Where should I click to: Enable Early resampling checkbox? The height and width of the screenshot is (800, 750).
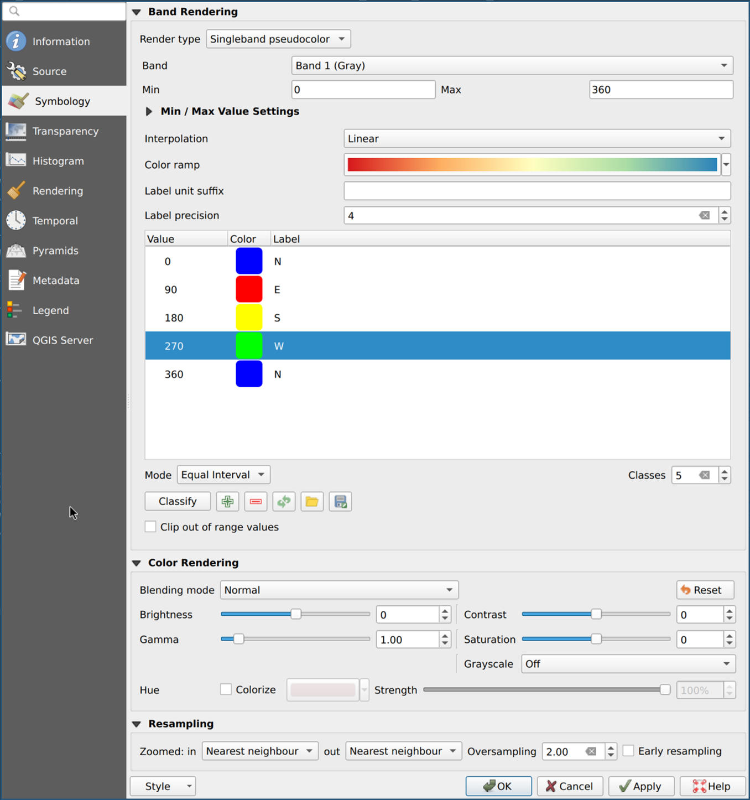pos(628,751)
